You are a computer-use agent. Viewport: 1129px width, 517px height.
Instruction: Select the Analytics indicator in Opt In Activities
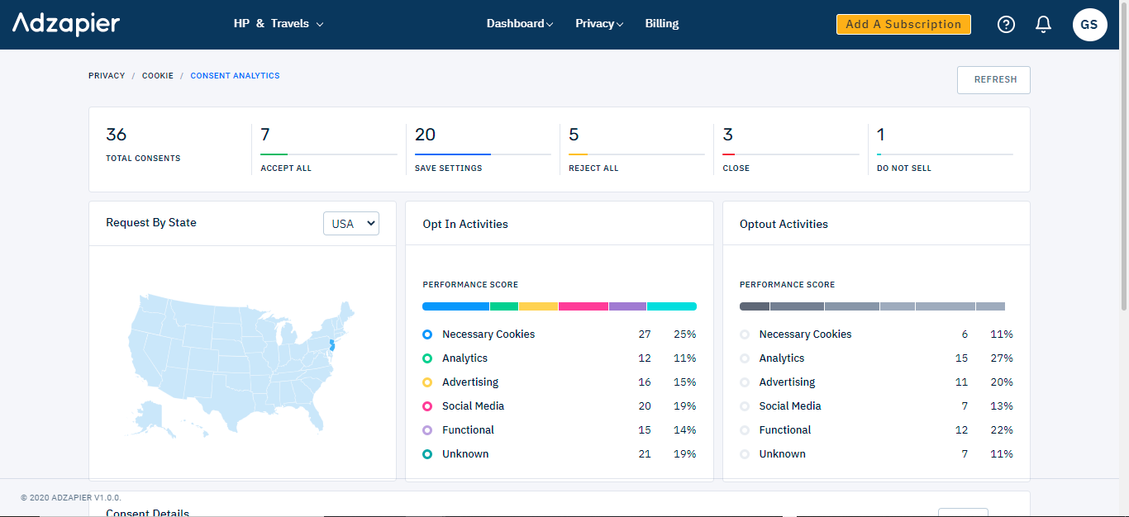[426, 358]
